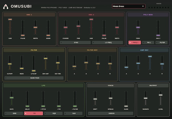Toggle the LO FREQ switch

pyautogui.click(x=107, y=43)
